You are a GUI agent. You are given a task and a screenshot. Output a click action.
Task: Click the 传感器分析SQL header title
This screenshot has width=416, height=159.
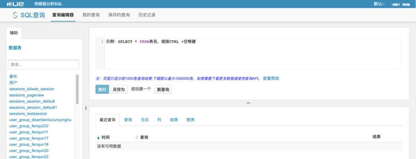point(48,4)
